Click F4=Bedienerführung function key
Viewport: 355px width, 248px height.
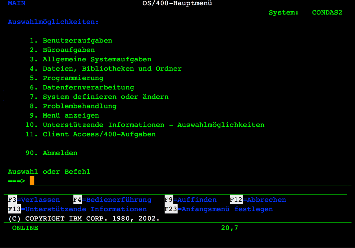(x=112, y=200)
